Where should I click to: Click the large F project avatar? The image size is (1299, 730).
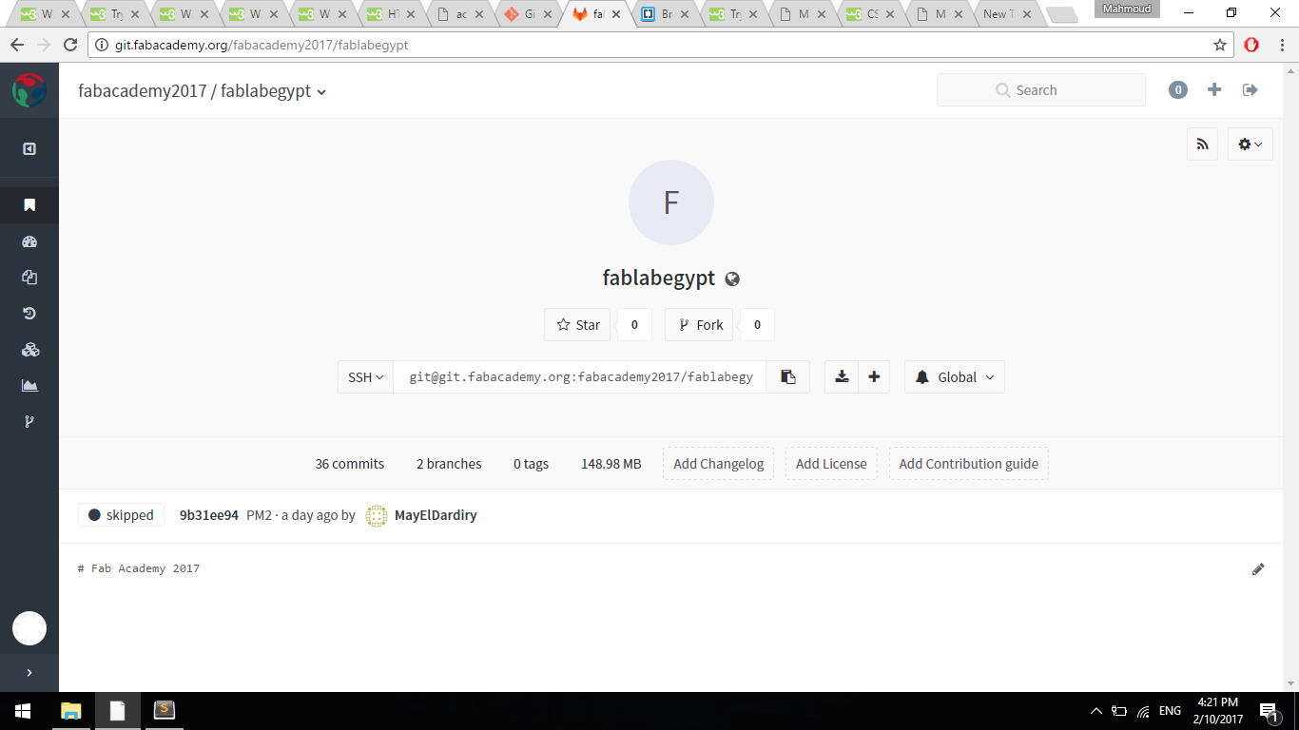pos(671,202)
